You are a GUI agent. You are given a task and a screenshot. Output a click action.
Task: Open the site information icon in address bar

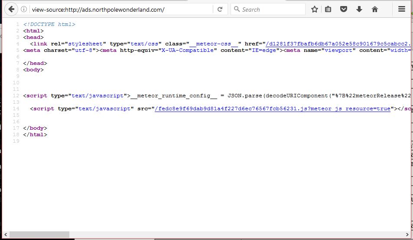click(x=24, y=9)
